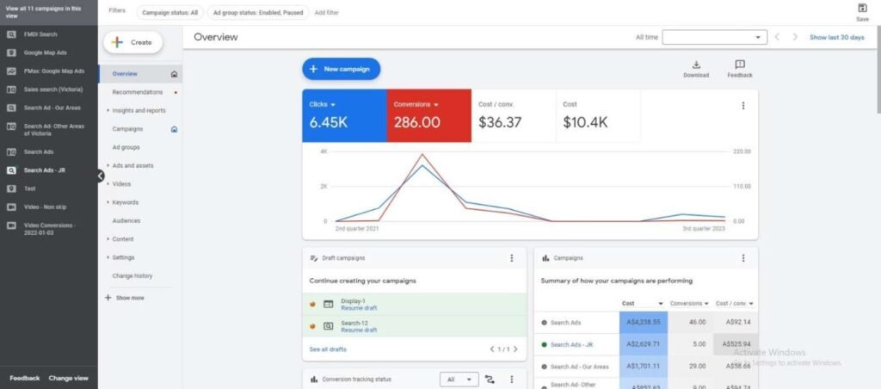Go to next date range arrow
This screenshot has height=389, width=881.
(x=795, y=37)
